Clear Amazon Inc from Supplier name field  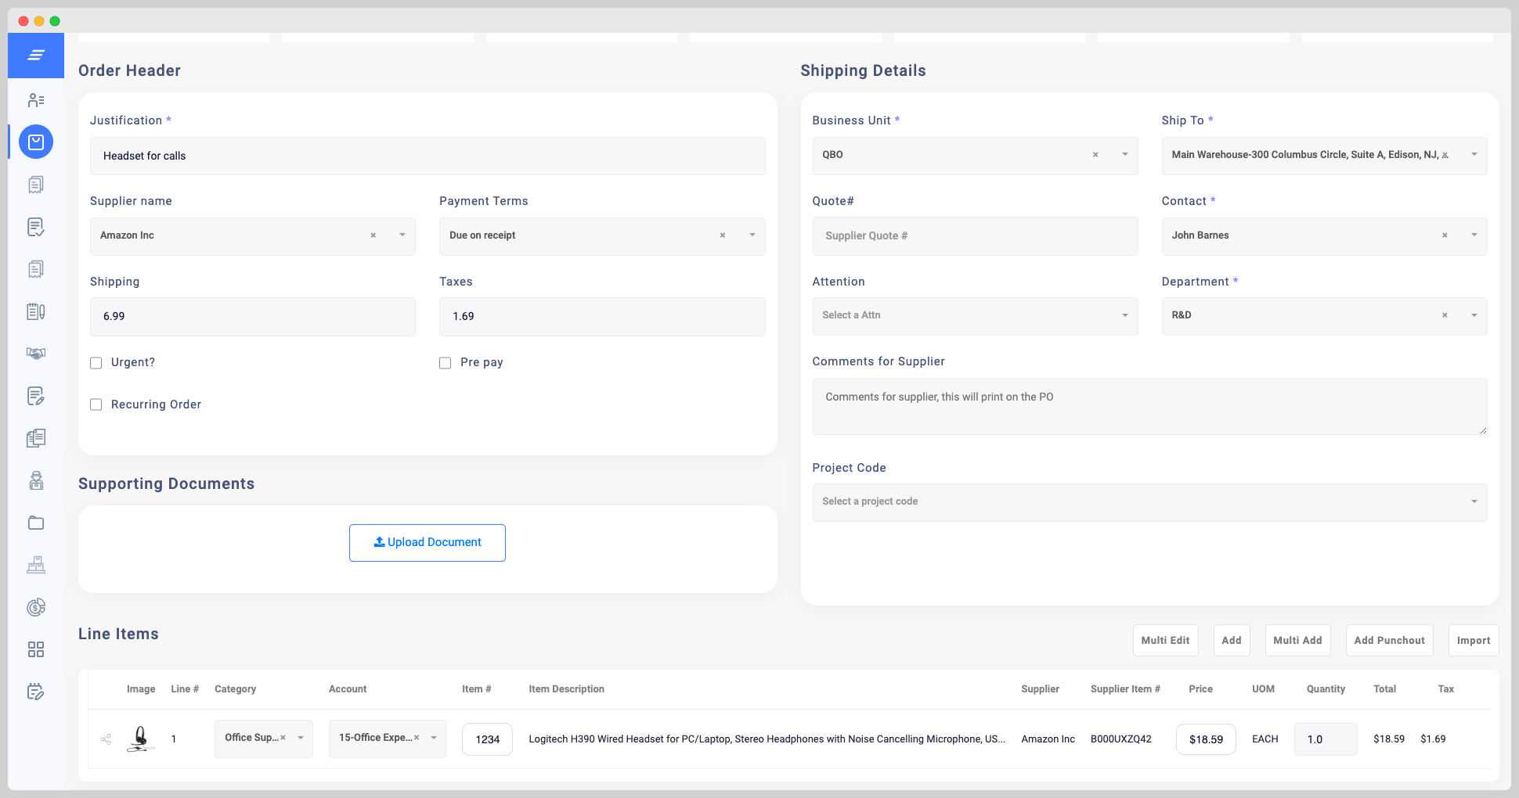373,235
